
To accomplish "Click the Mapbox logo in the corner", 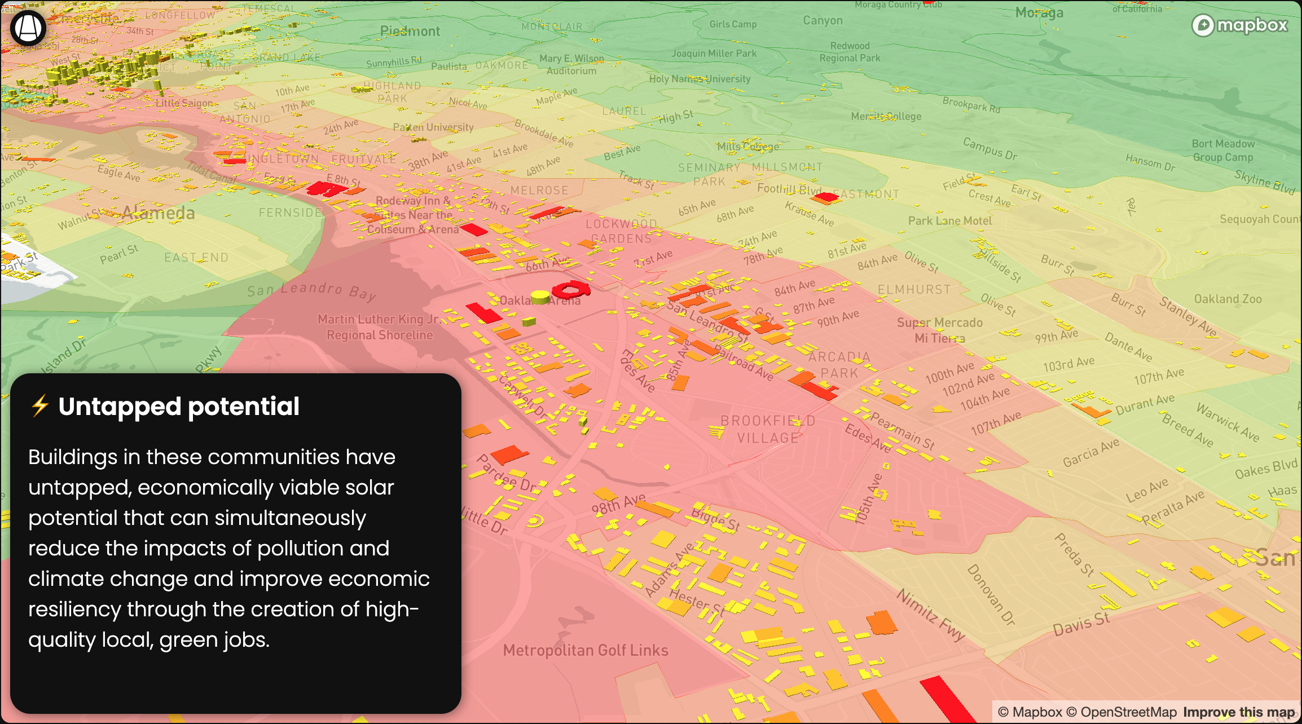I will click(1239, 25).
